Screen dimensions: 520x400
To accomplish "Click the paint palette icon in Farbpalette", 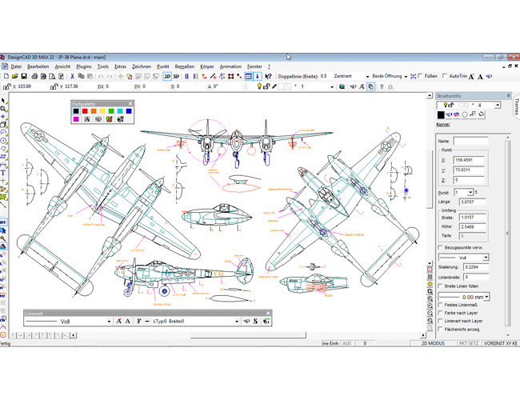I will 109,119.
